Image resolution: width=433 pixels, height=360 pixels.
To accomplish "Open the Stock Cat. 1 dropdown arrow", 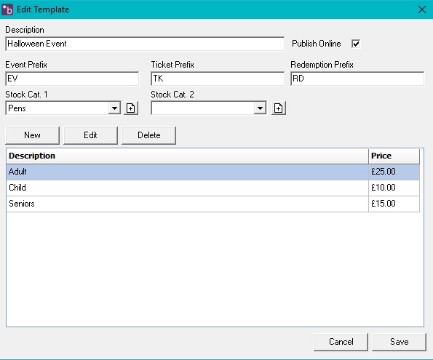I will pos(114,108).
